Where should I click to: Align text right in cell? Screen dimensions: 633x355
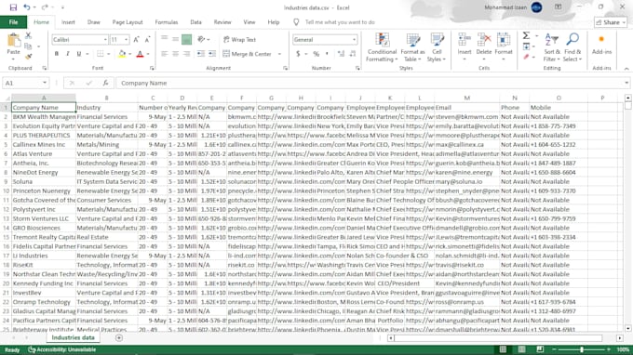tap(186, 54)
